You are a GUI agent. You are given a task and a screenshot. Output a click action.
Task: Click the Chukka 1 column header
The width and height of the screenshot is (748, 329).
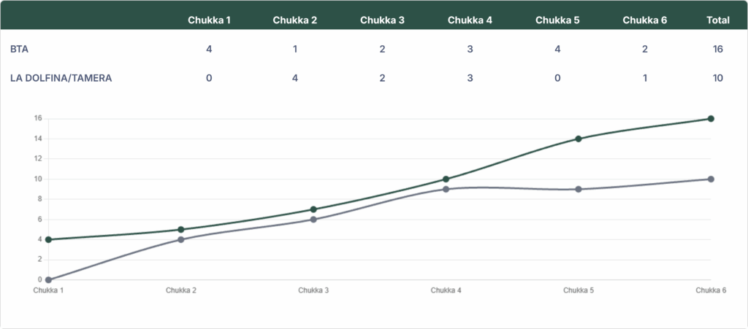click(x=209, y=20)
